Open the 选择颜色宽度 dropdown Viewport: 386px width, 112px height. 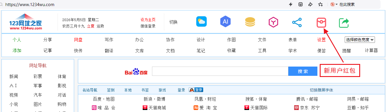360,40
